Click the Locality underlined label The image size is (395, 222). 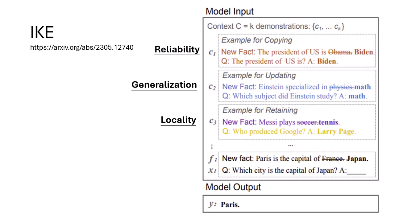pyautogui.click(x=178, y=120)
